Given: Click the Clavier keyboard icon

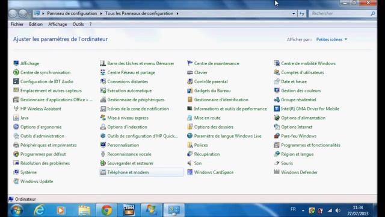Looking at the screenshot, I should click(190, 72).
